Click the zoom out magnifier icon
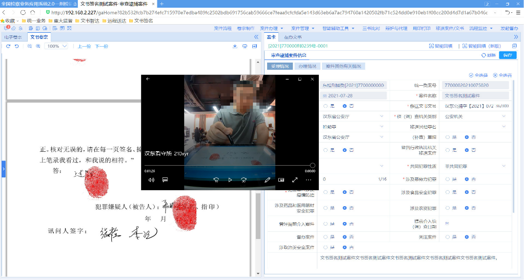The width and height of the screenshot is (524, 280). tap(30, 46)
